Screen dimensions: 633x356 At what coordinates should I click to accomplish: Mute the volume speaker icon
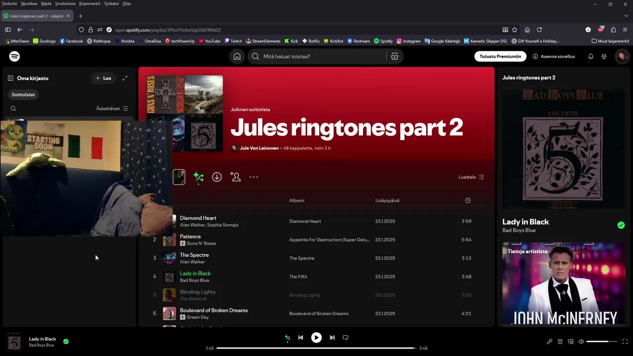click(x=582, y=342)
